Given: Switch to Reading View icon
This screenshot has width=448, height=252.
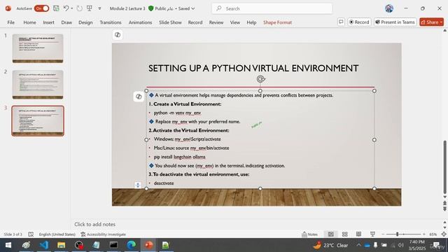Looking at the screenshot, I should (x=358, y=234).
